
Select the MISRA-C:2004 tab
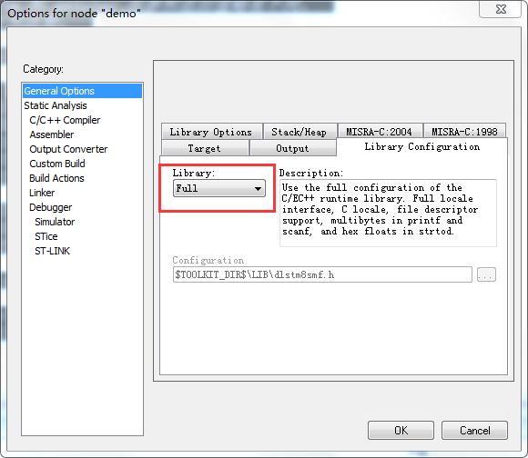point(380,132)
